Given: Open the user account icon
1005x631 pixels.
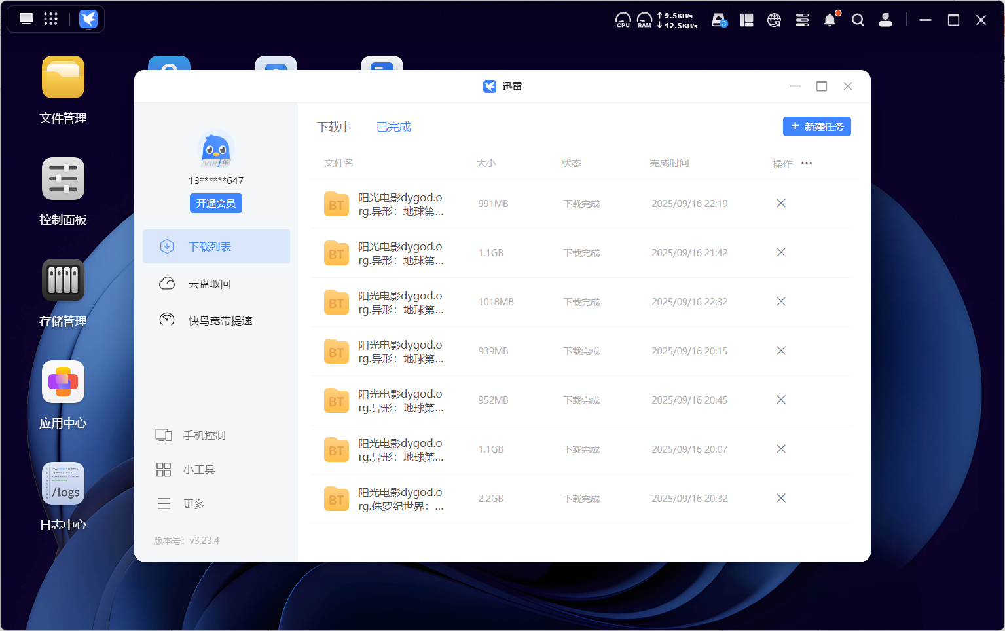Looking at the screenshot, I should tap(885, 20).
